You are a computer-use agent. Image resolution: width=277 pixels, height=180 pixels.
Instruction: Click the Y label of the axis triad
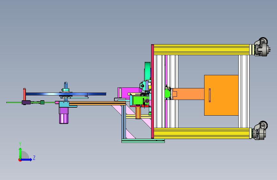(20, 144)
